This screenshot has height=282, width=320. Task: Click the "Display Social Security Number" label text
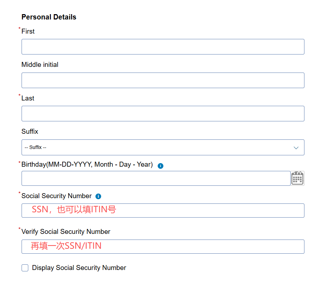point(79,268)
